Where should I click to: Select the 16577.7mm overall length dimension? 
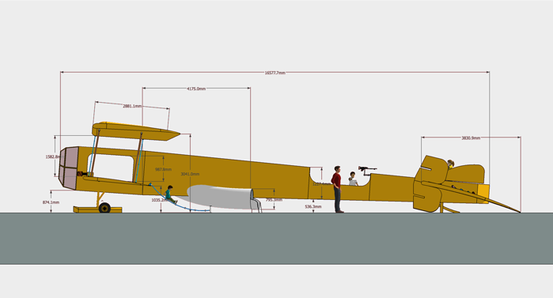pyautogui.click(x=275, y=73)
